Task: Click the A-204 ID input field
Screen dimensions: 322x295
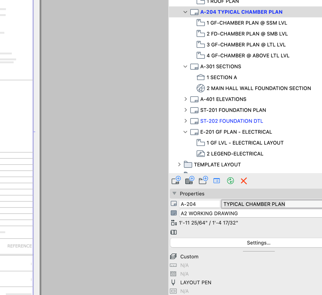Action: point(199,204)
